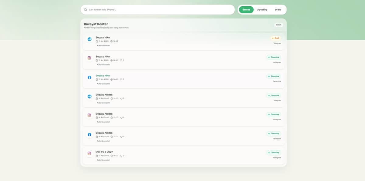
Task: Click calendar icon in Sepatu Adidas Facebook row
Action: tap(97, 137)
